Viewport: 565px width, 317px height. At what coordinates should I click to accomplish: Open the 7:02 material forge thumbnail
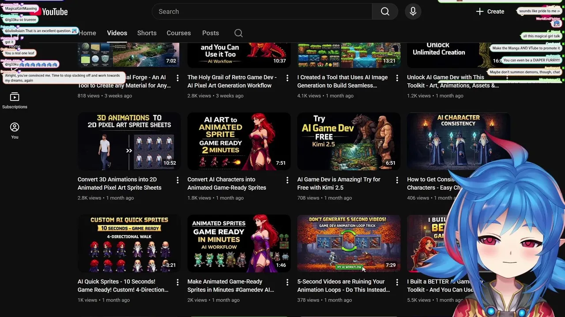[129, 55]
